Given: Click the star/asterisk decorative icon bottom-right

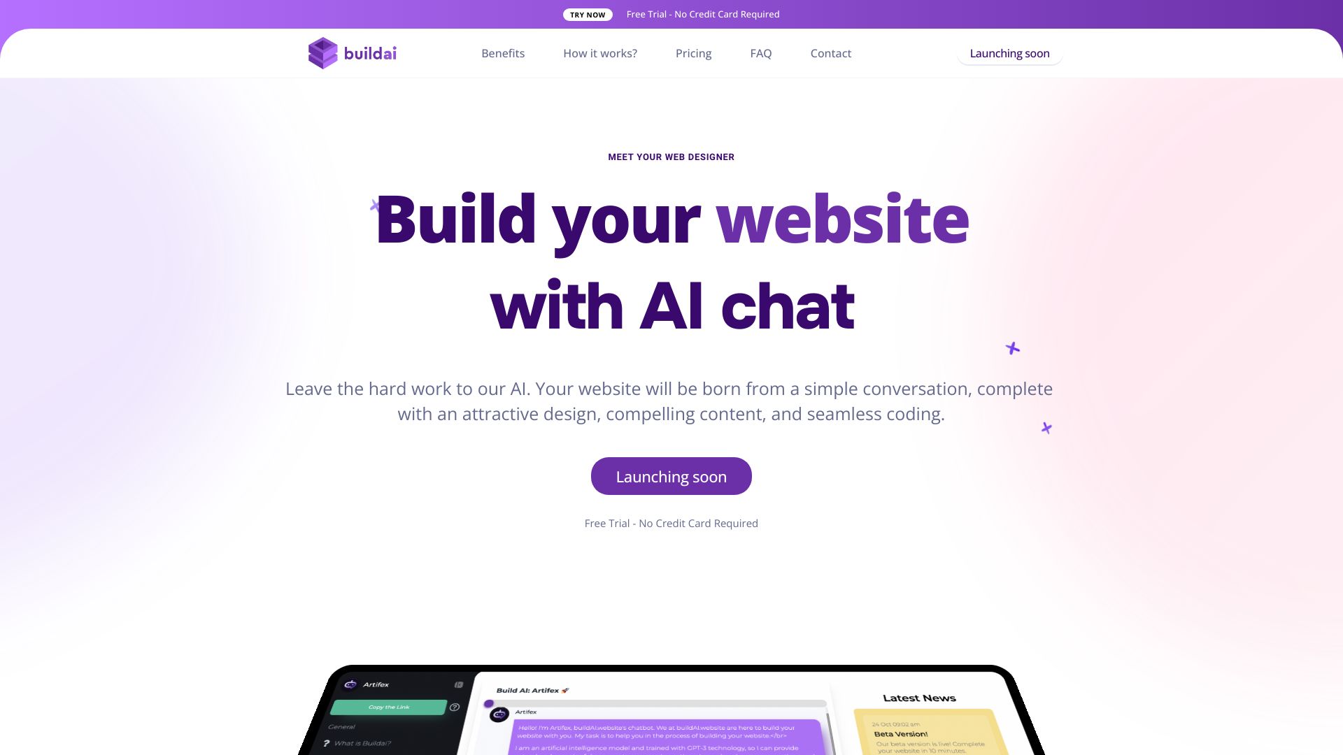Looking at the screenshot, I should tap(1047, 428).
